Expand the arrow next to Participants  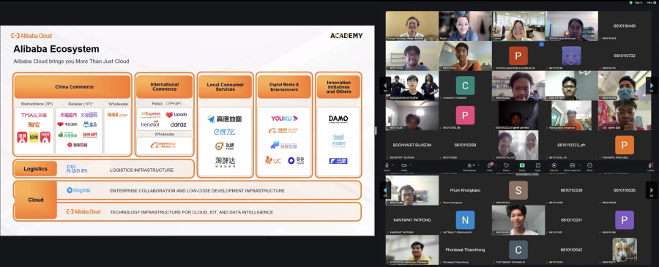pyautogui.click(x=478, y=165)
